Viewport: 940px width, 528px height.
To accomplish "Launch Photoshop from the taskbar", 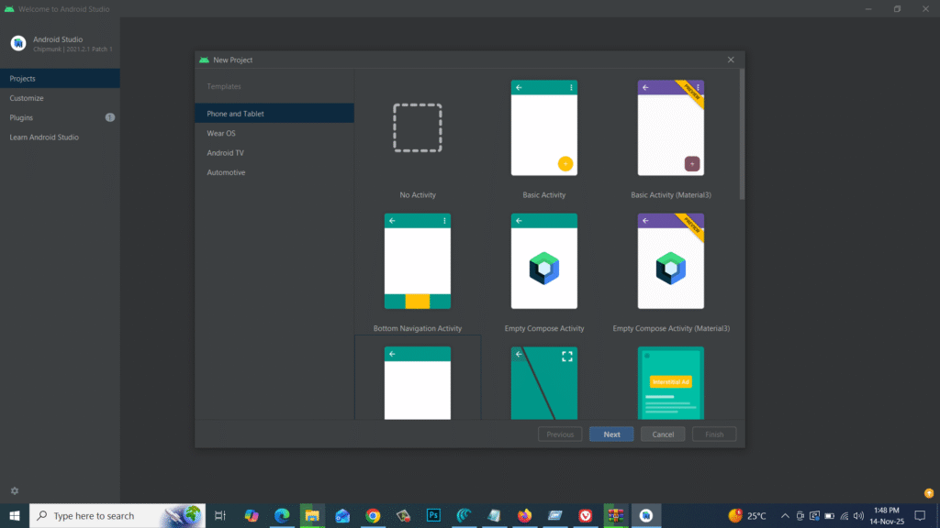I will [433, 515].
